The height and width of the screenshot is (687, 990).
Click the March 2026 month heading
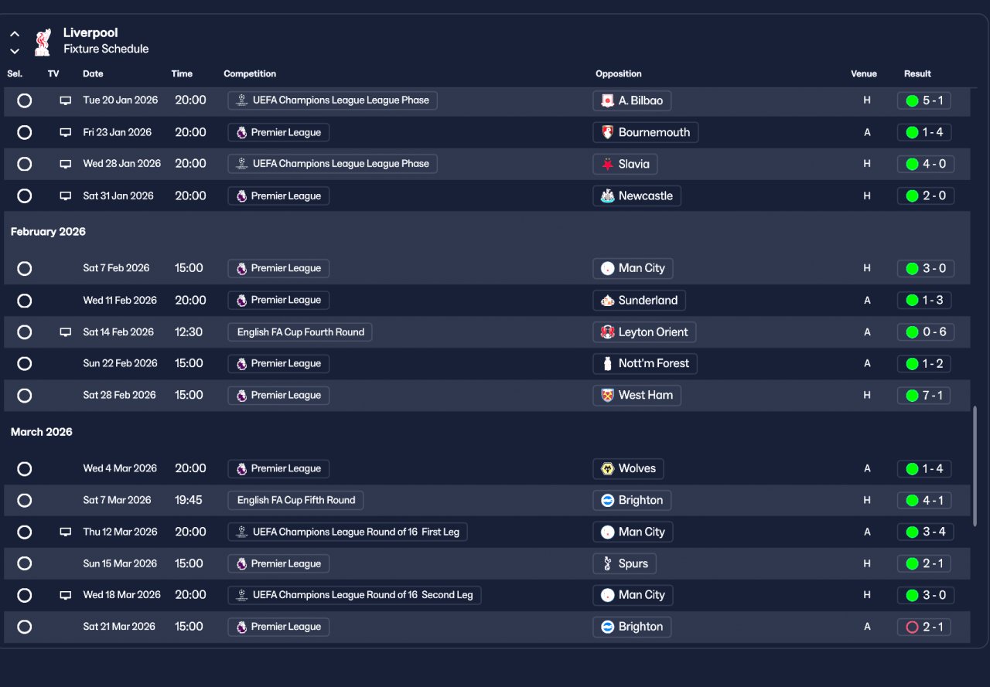coord(42,432)
